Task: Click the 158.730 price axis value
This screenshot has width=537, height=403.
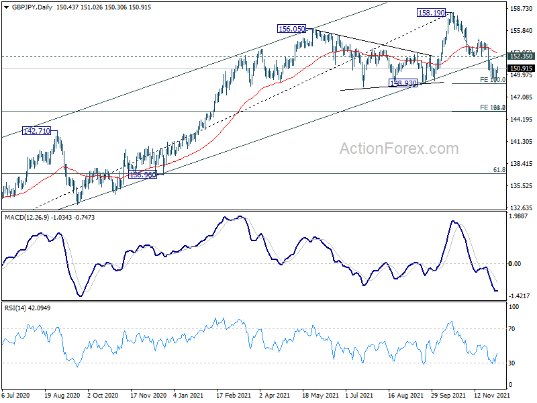Action: (x=522, y=9)
